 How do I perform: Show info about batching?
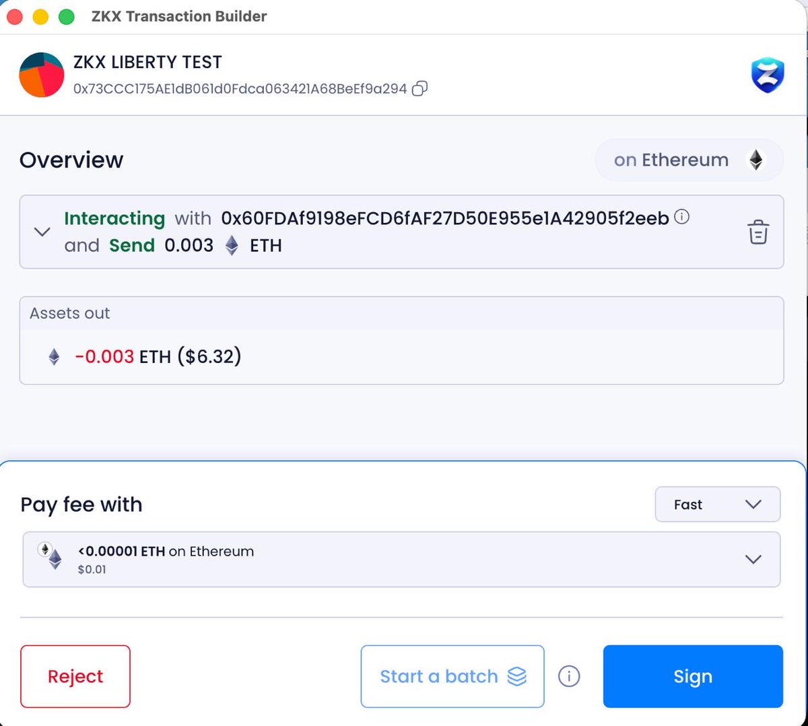(x=569, y=676)
